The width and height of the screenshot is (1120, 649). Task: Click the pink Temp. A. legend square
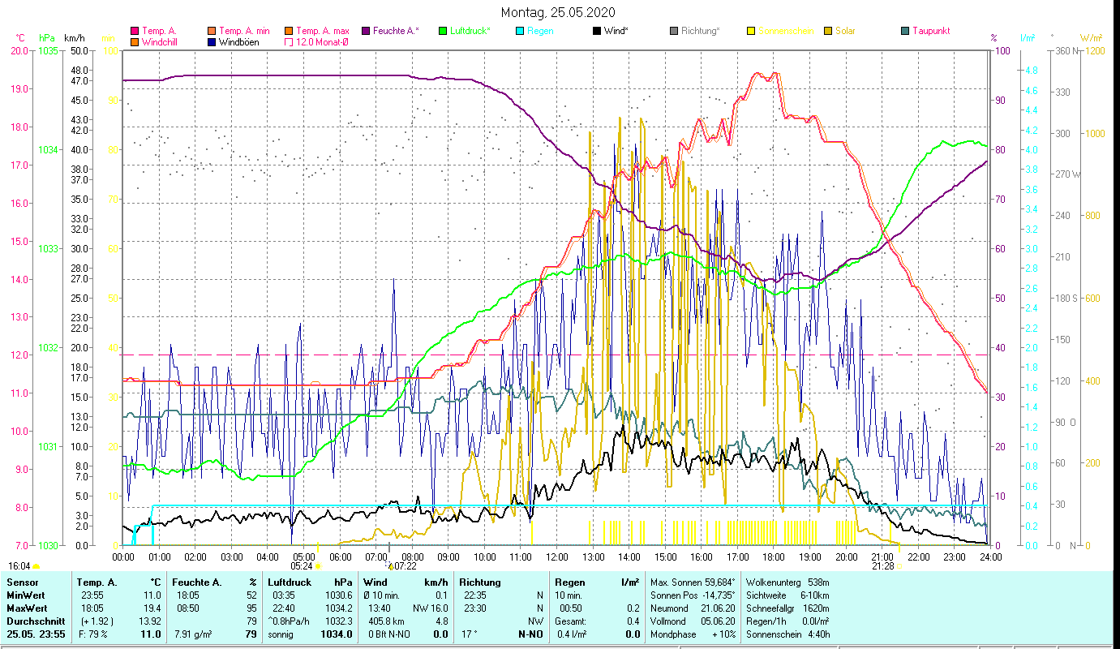(x=135, y=32)
